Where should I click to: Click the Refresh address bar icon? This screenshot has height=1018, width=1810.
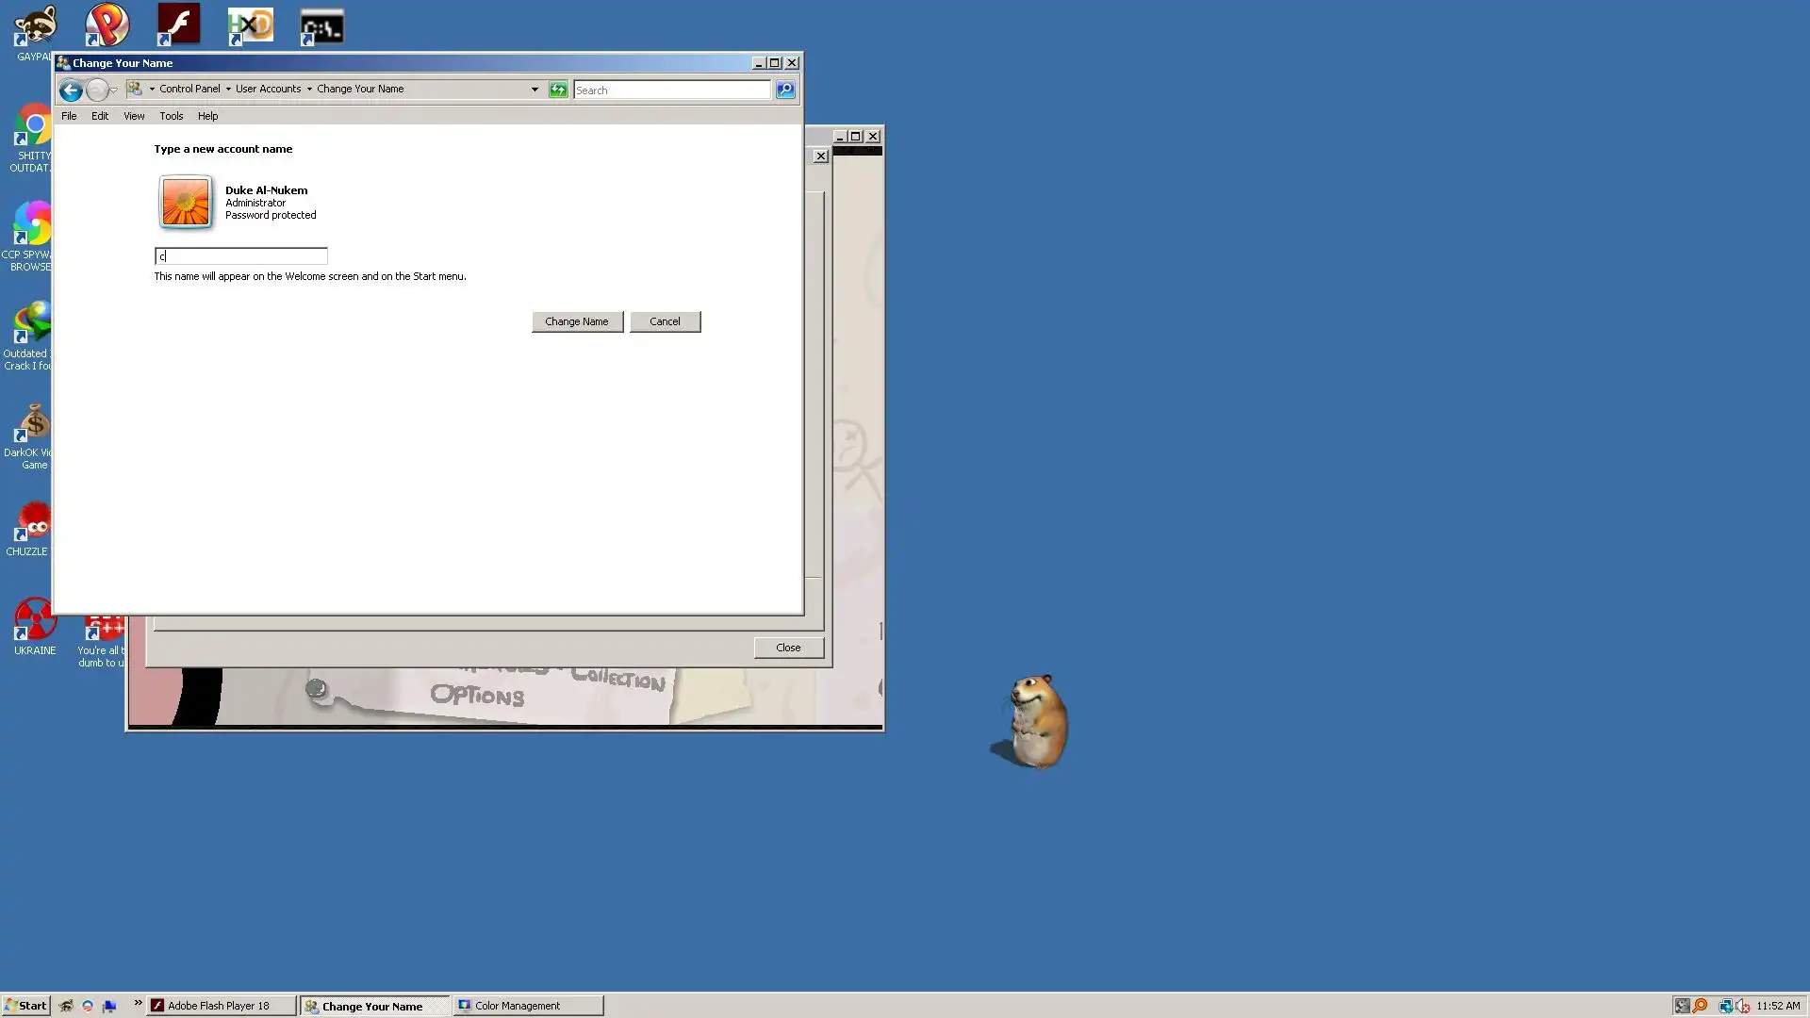[x=558, y=90]
